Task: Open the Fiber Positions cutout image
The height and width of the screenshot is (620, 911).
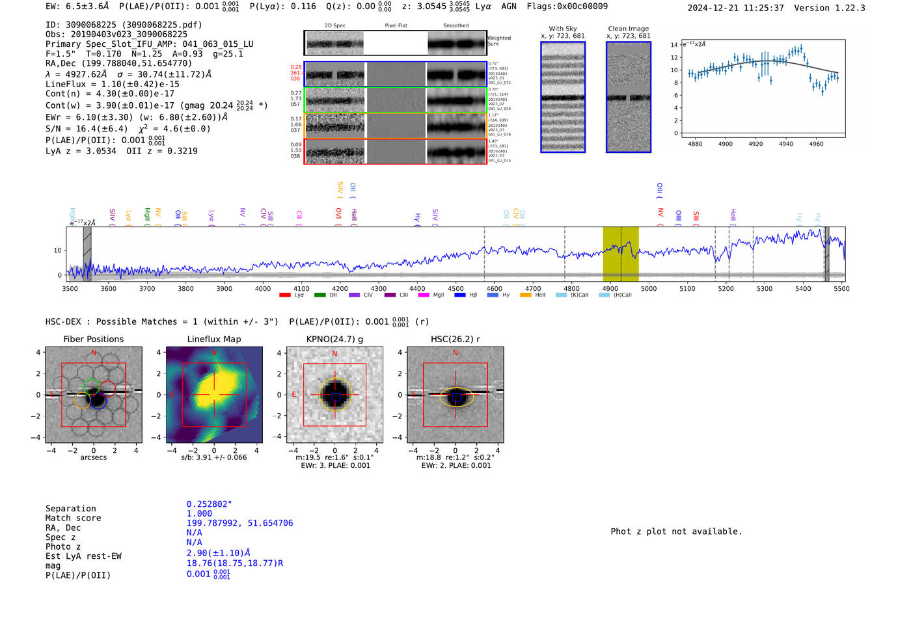Action: [x=94, y=395]
